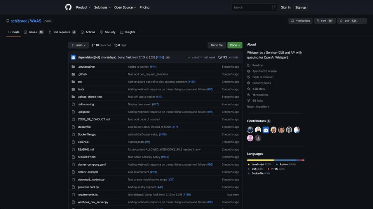Open the star list dropdown arrow
Viewport: 373px width, 209px height.
363,21
